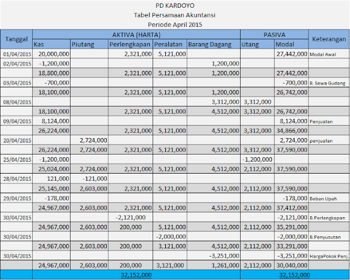Select the Aktiva total 32,152,000

[x=136, y=275]
